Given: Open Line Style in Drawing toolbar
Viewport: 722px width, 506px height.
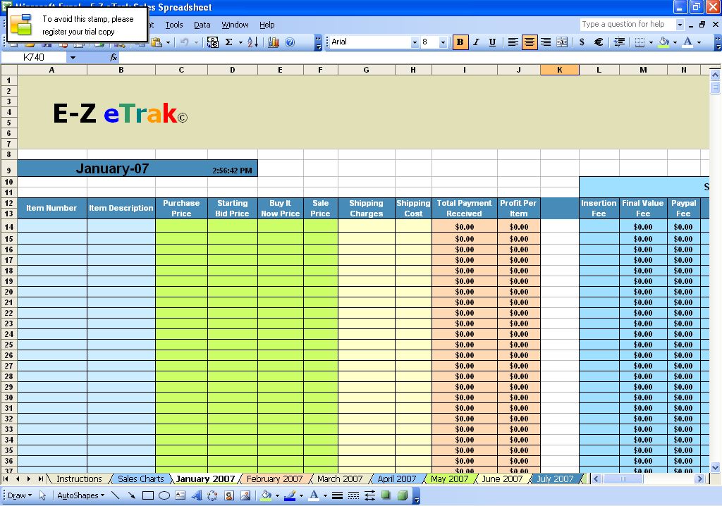Looking at the screenshot, I should point(337,496).
